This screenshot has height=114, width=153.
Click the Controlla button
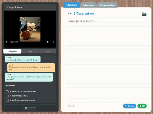click(129, 106)
